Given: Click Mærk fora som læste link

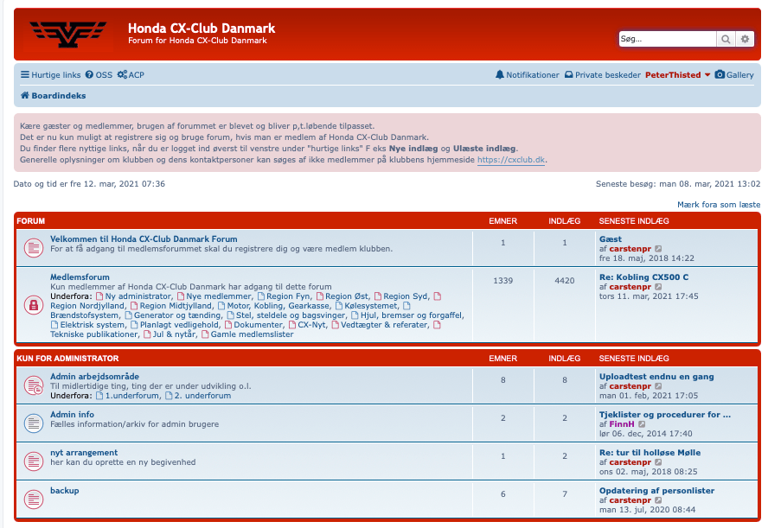Looking at the screenshot, I should click(719, 205).
